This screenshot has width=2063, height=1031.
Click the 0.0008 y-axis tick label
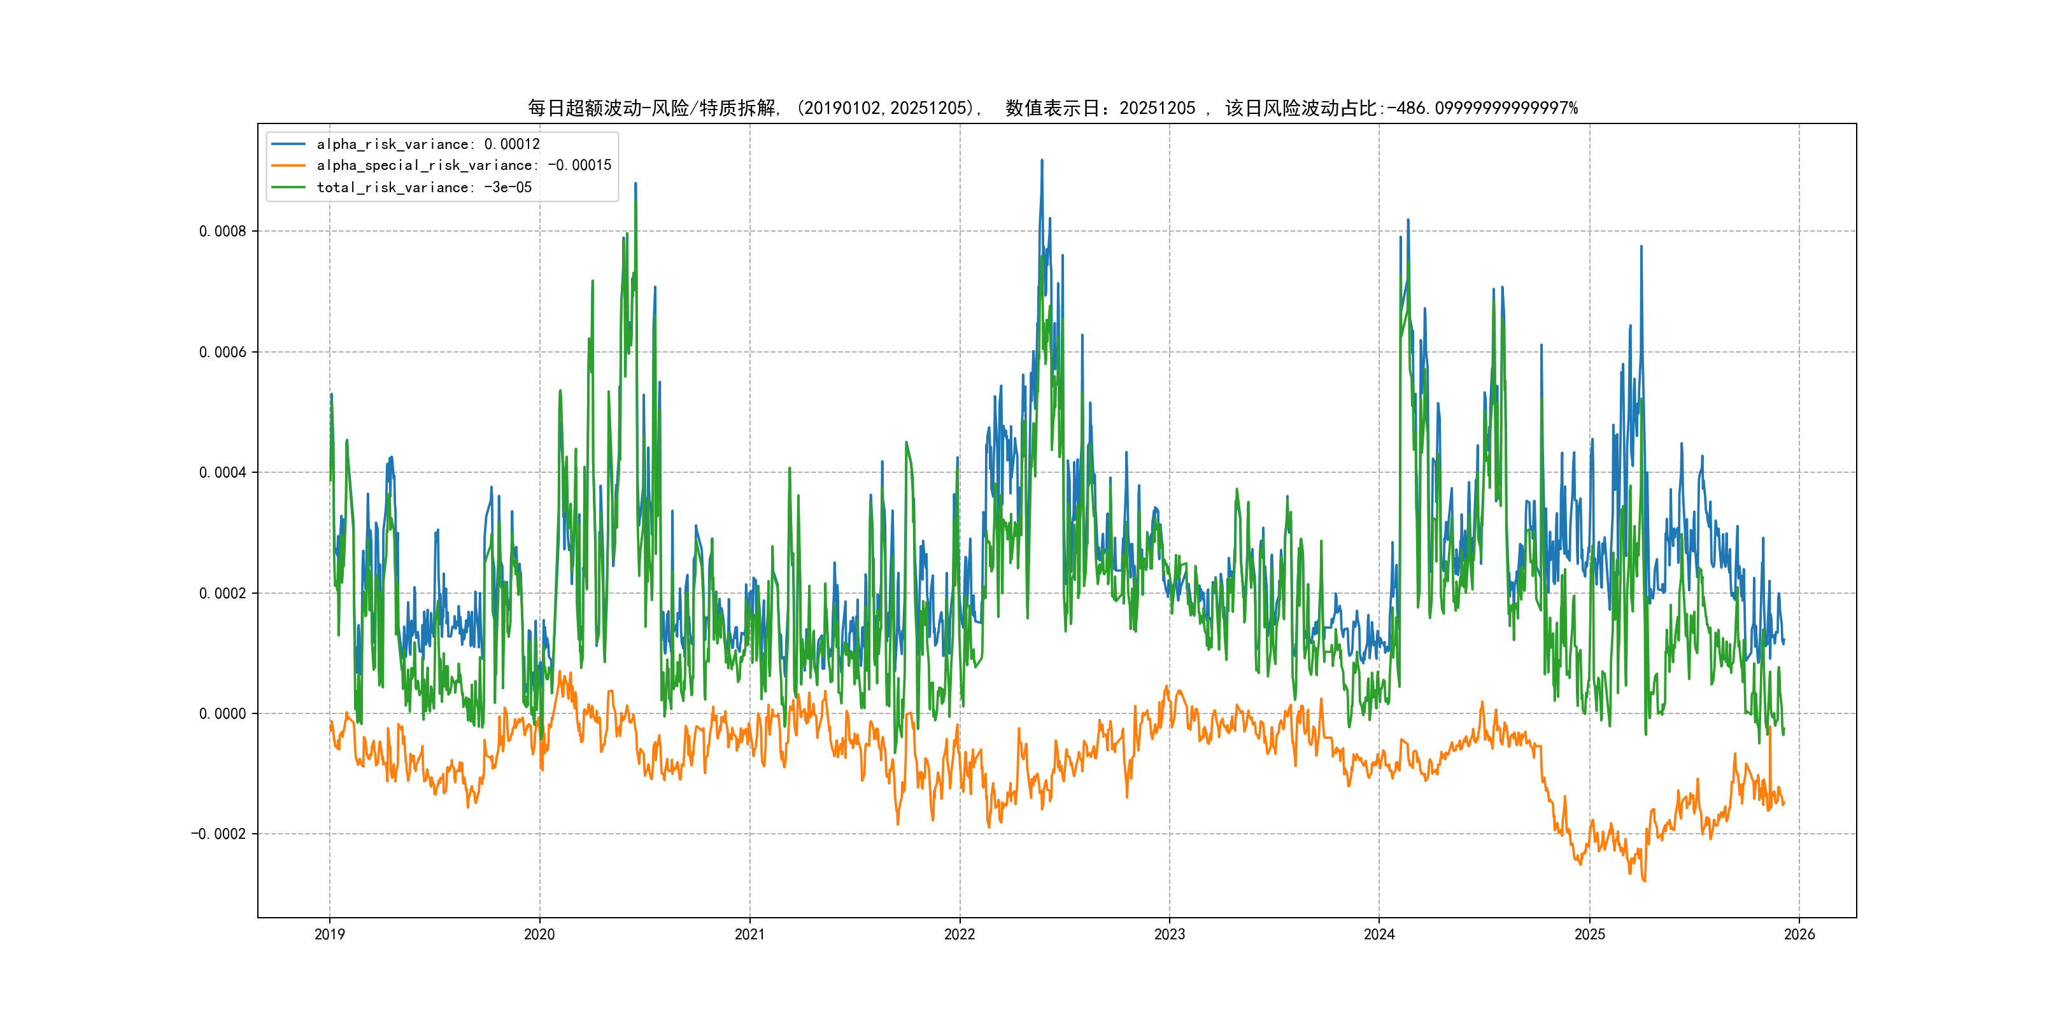pos(223,231)
